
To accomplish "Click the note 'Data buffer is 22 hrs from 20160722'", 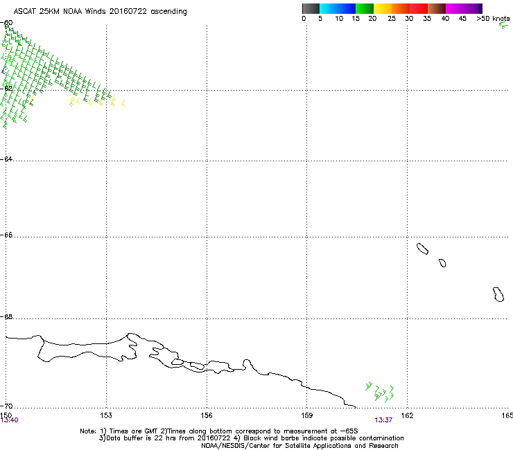I will tap(168, 438).
